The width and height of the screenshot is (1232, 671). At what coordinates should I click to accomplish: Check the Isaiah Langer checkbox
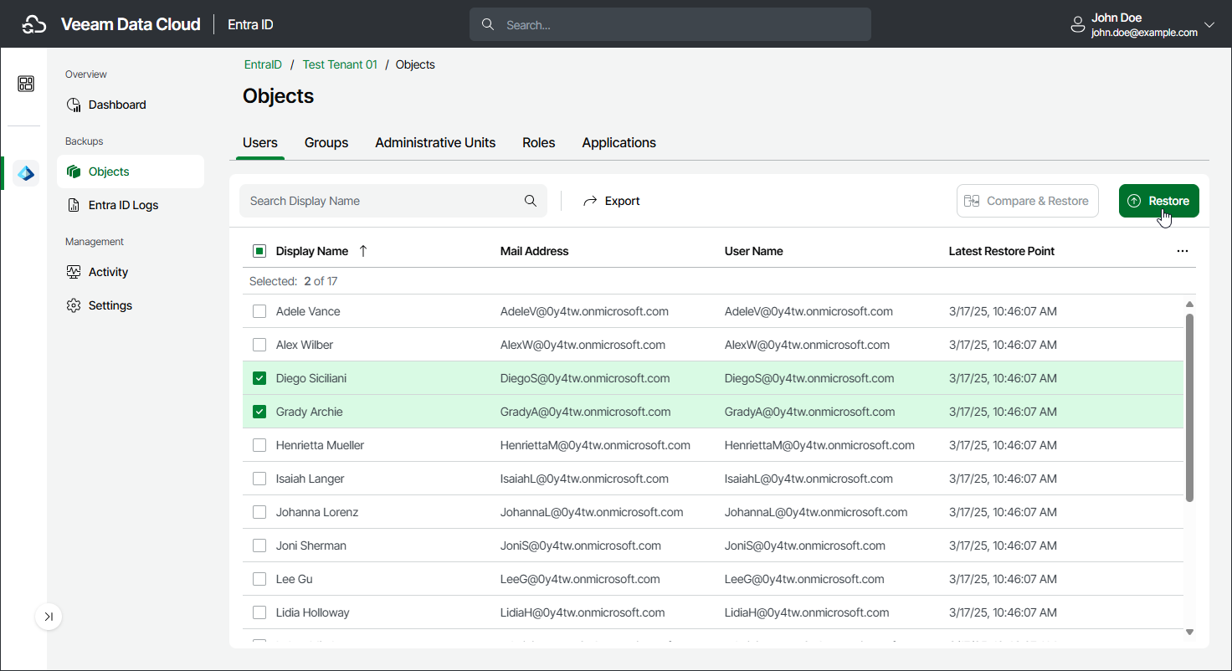pos(259,479)
